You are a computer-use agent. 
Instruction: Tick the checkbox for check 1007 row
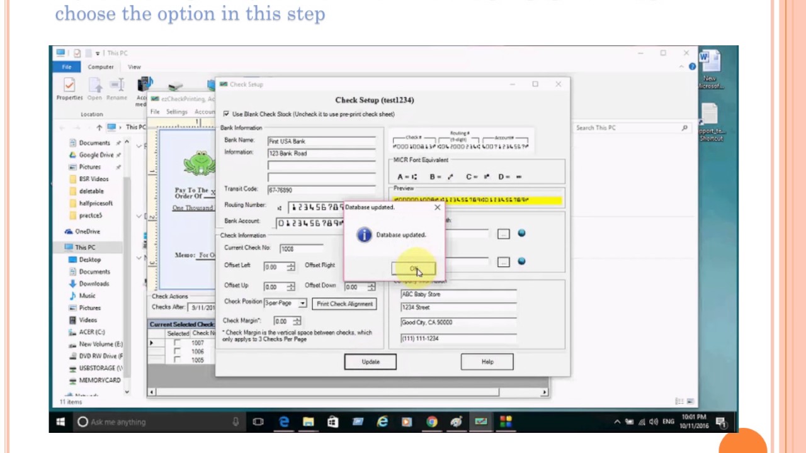(x=177, y=344)
